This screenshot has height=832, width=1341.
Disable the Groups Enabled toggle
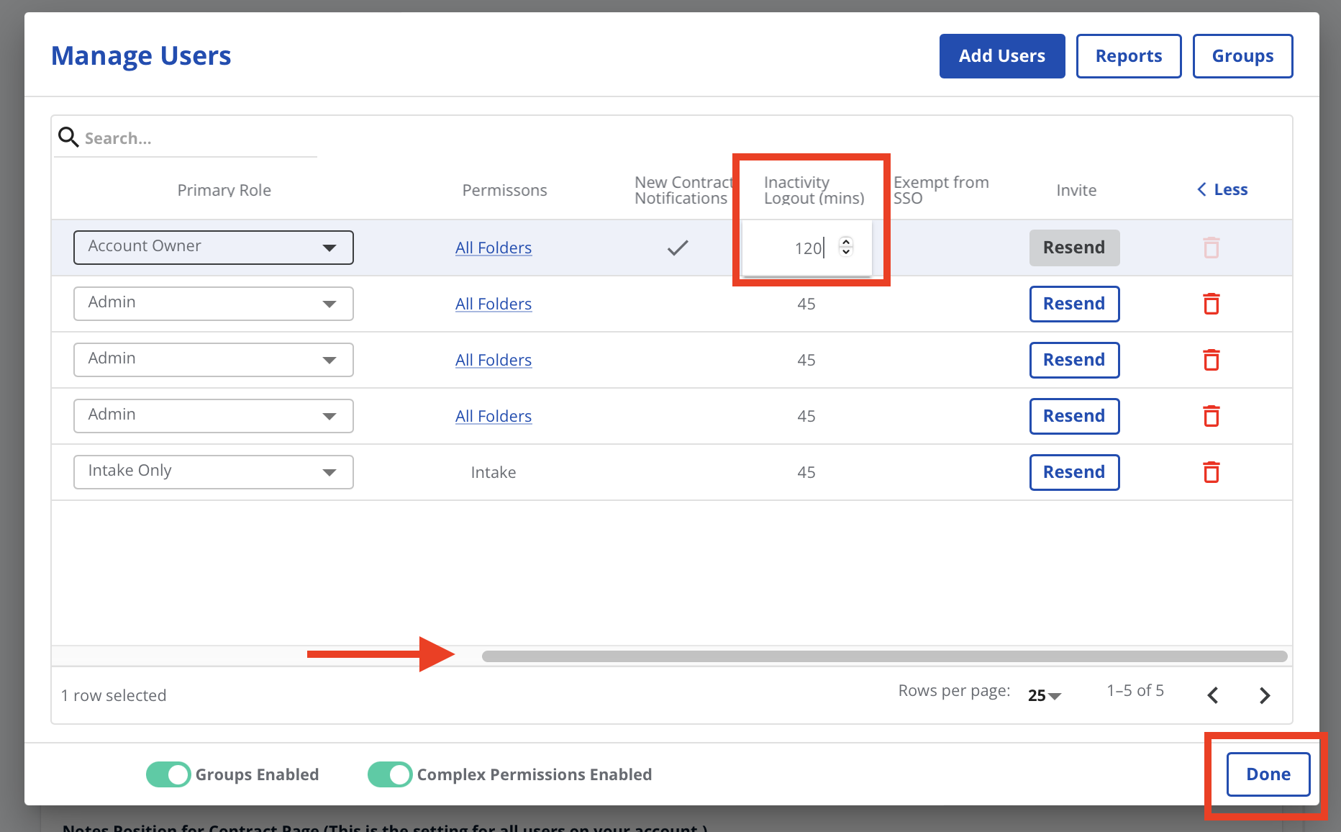pos(168,774)
